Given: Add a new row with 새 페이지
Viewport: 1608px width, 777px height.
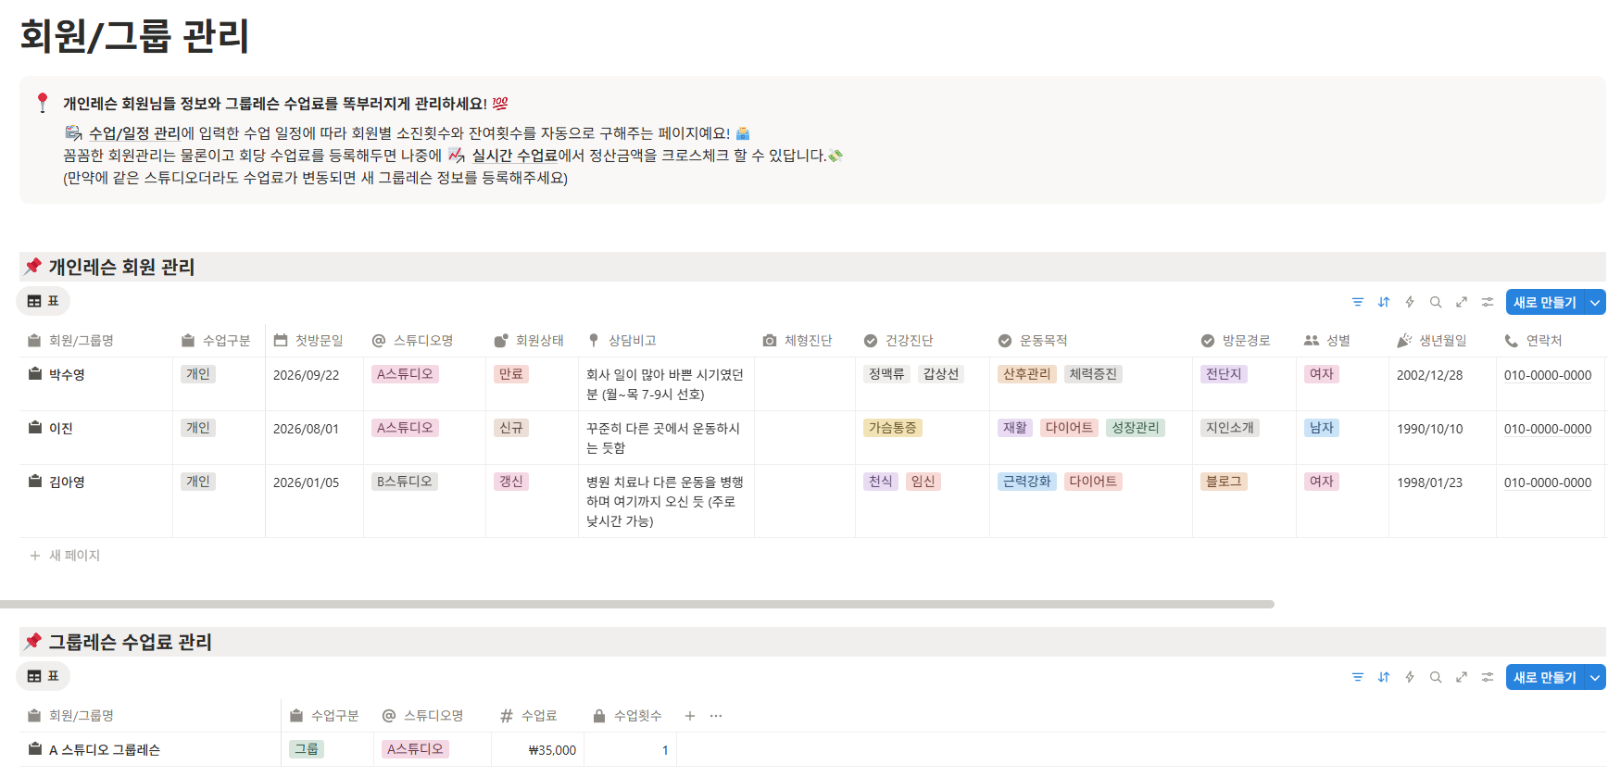Looking at the screenshot, I should tap(65, 556).
